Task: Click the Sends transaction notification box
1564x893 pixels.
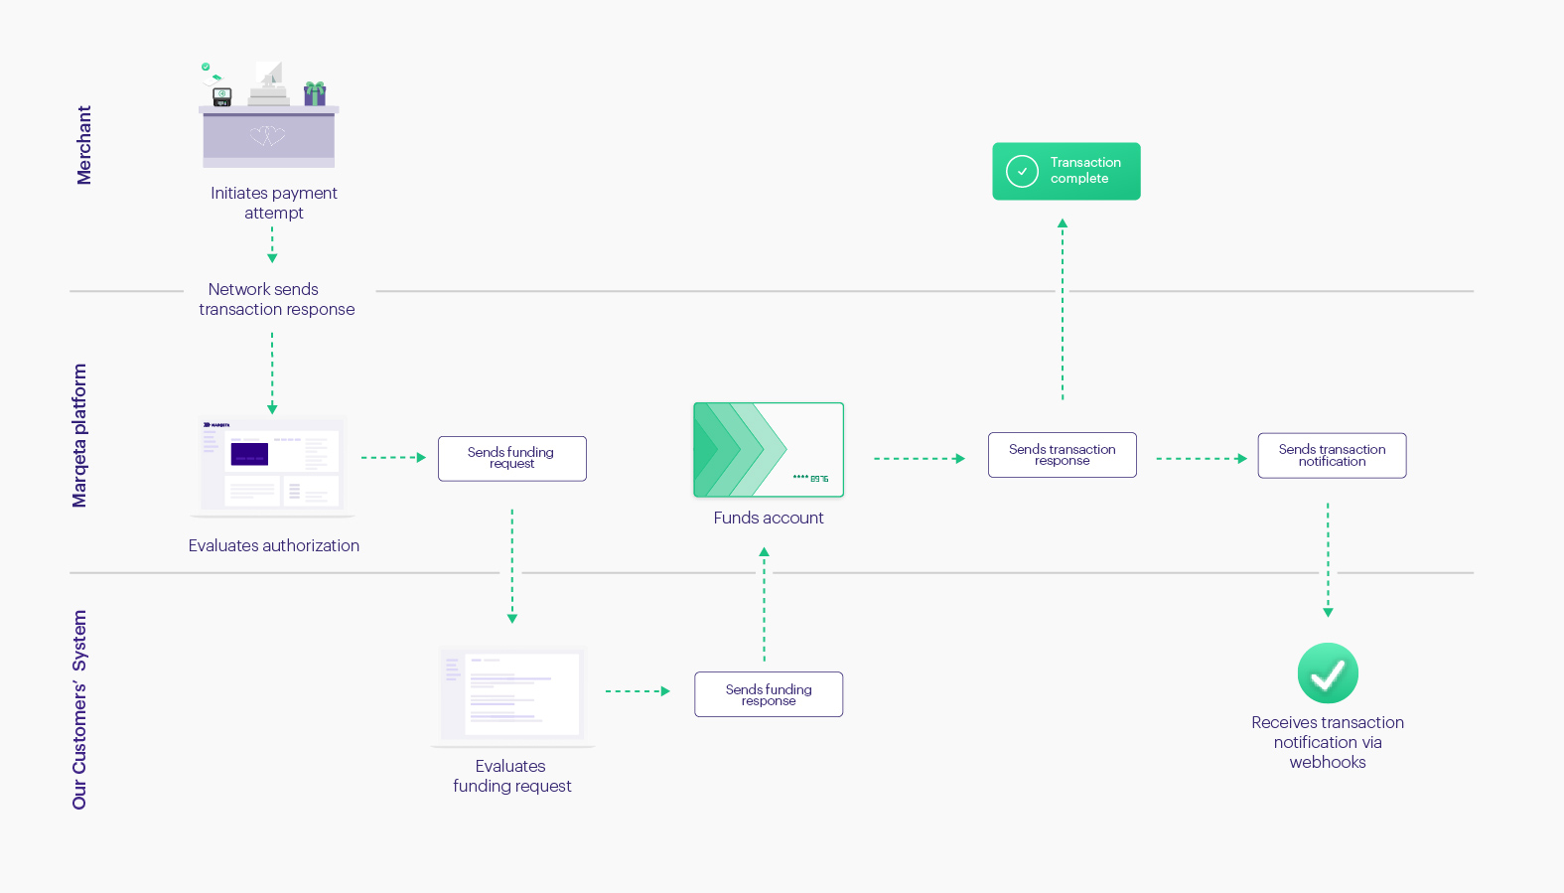Action: coord(1332,456)
